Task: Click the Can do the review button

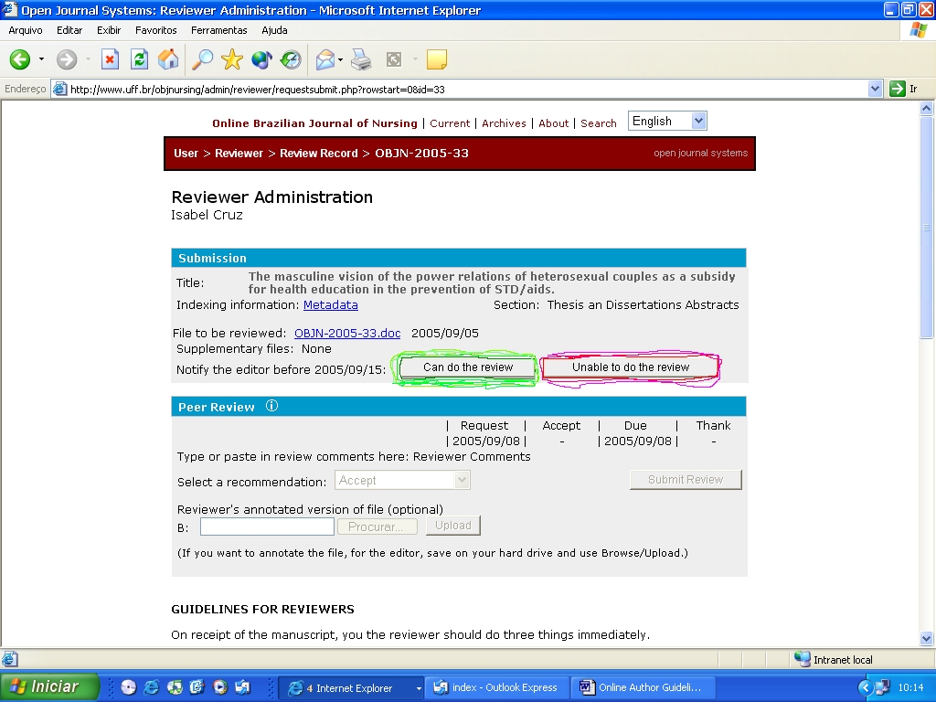Action: (468, 367)
